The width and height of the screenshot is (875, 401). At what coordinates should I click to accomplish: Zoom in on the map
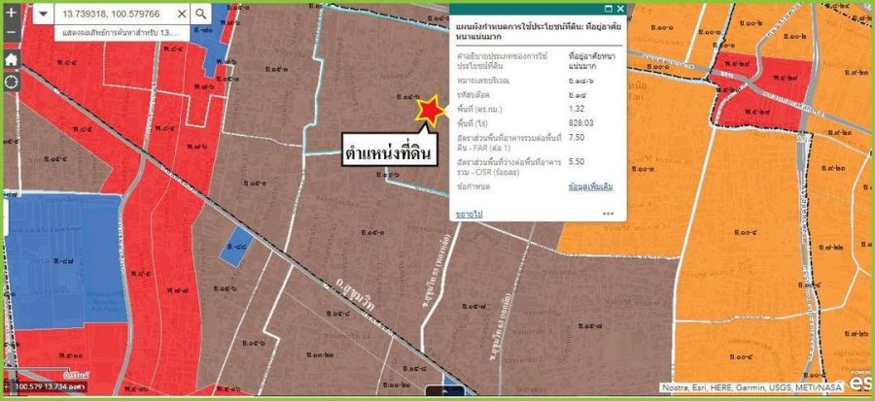12,14
